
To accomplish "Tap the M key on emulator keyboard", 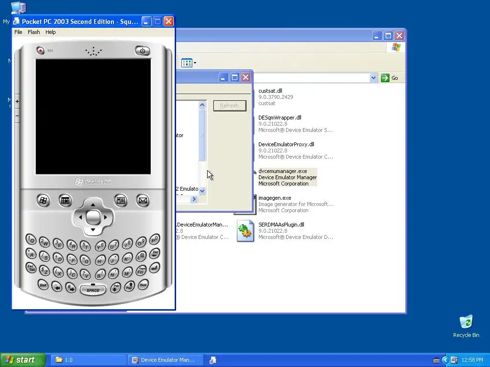I will click(127, 272).
